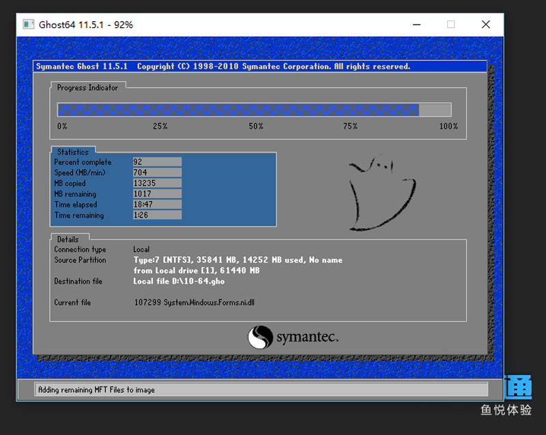Screen dimensions: 546x435
Task: Click the "Source Partition" label
Action: point(80,260)
